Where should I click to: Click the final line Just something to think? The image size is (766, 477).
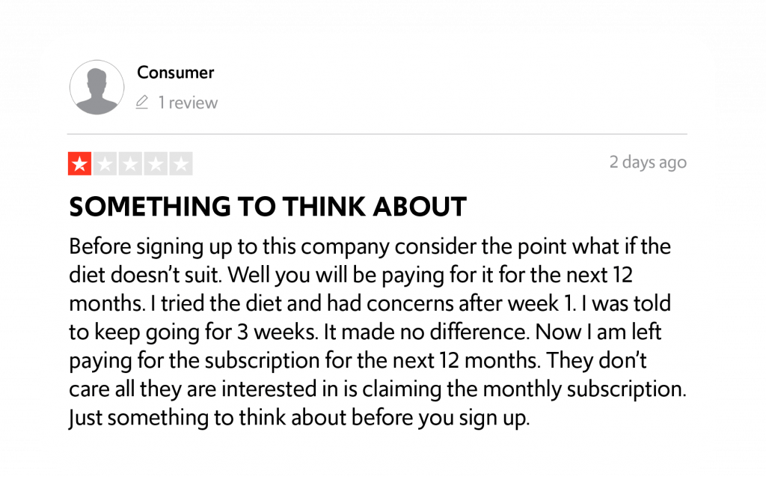299,418
